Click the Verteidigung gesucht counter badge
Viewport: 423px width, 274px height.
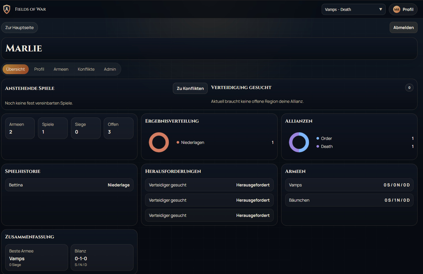tap(409, 88)
